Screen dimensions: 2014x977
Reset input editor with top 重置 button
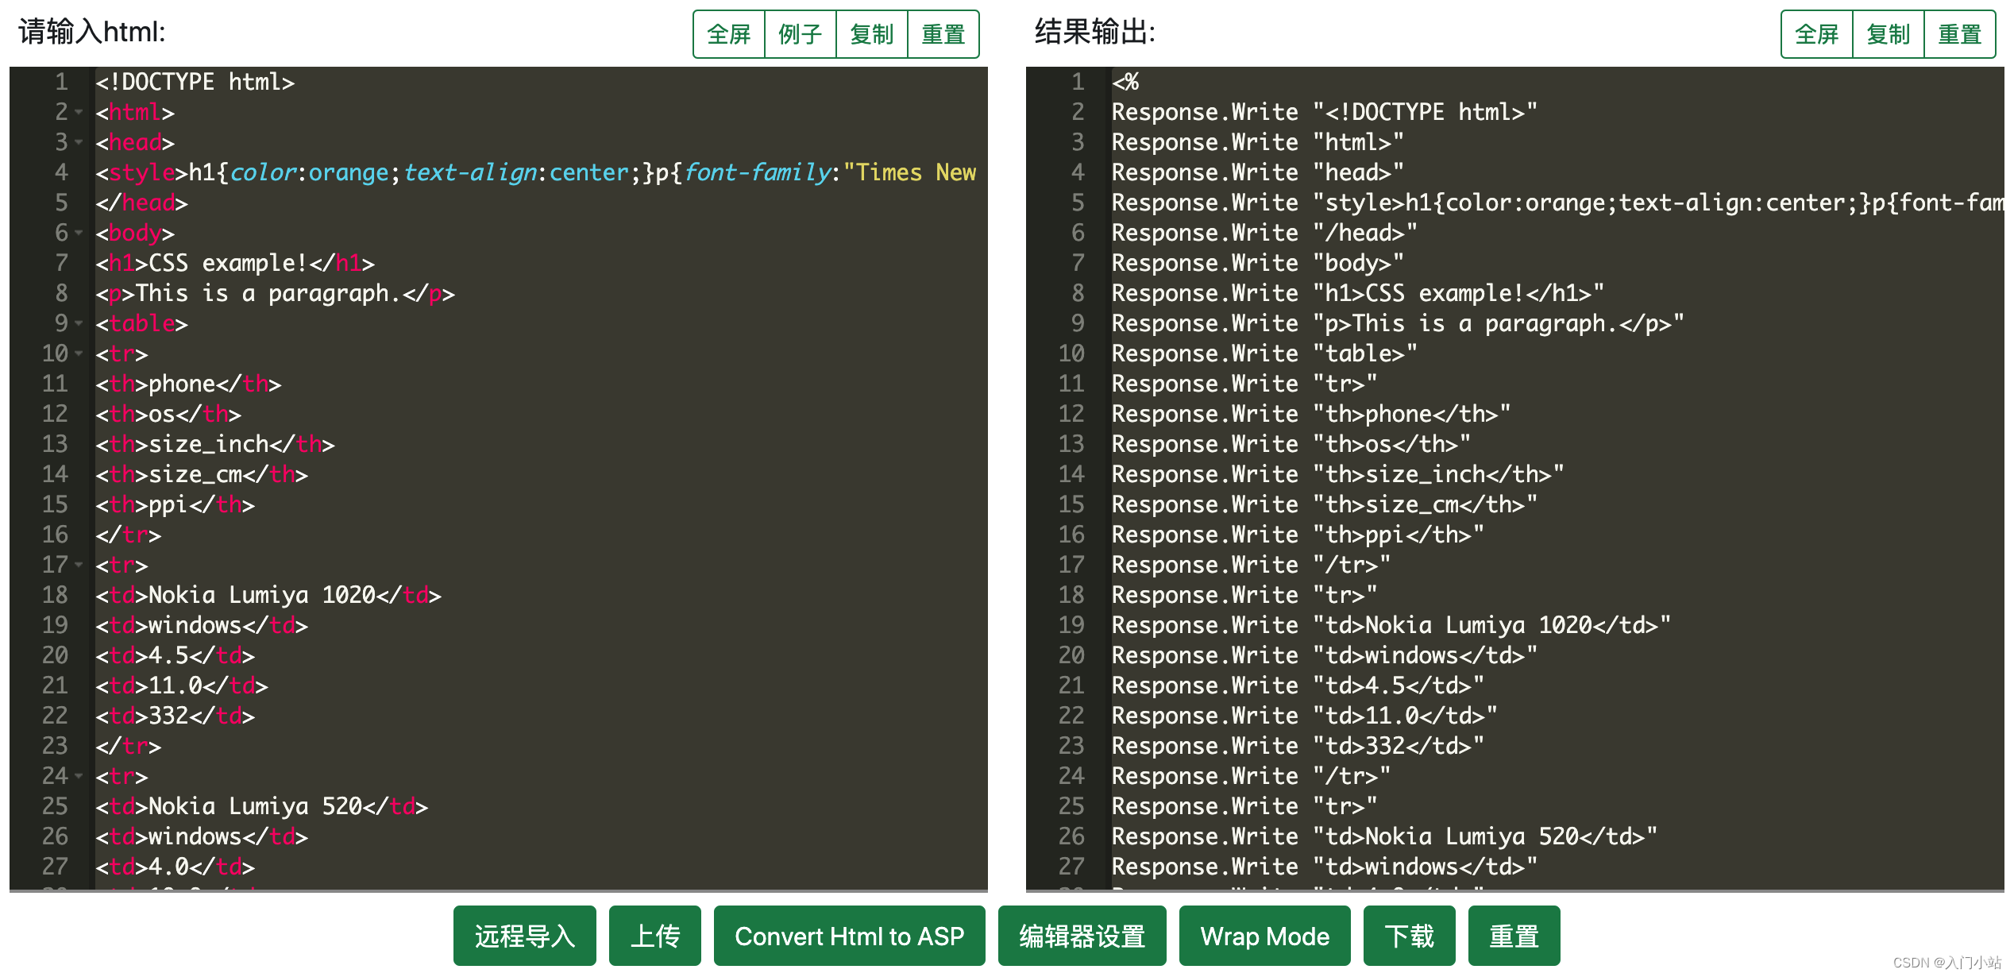point(943,34)
